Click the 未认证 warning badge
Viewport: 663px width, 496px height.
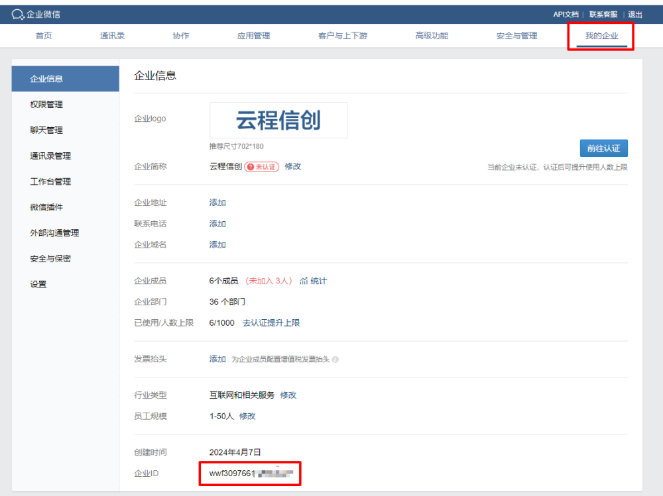pos(262,167)
